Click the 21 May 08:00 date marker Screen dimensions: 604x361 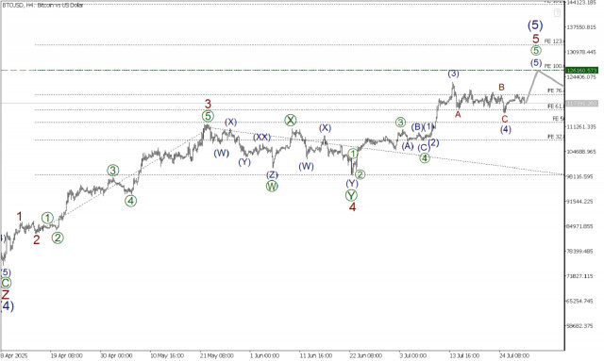click(x=216, y=355)
